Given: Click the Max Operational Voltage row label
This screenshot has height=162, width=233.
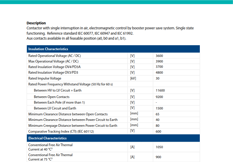Looking at the screenshot, I should (53, 61).
